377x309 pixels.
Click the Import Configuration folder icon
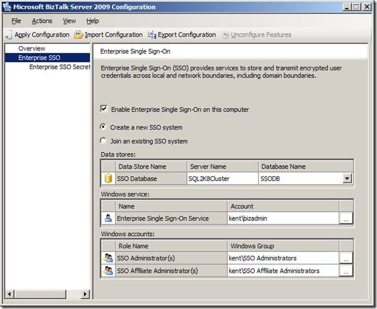pyautogui.click(x=79, y=35)
